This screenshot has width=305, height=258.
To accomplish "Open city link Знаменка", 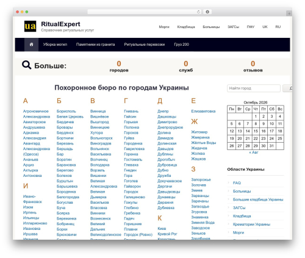I will tap(199, 217).
